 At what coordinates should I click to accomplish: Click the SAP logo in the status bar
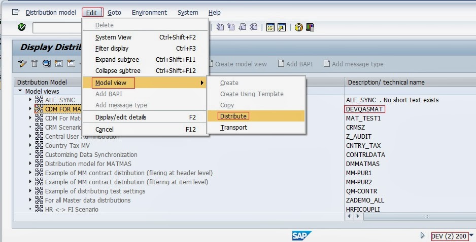pyautogui.click(x=301, y=235)
